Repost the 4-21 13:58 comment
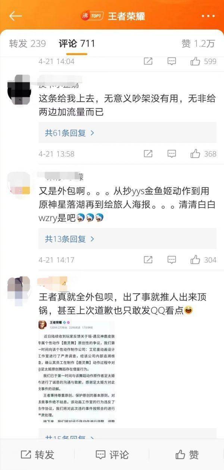The height and width of the screenshot is (470, 224). pyautogui.click(x=148, y=153)
